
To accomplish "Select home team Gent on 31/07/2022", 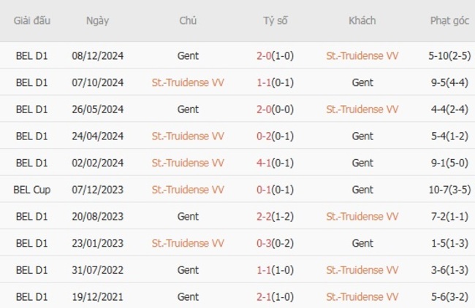I will [188, 270].
